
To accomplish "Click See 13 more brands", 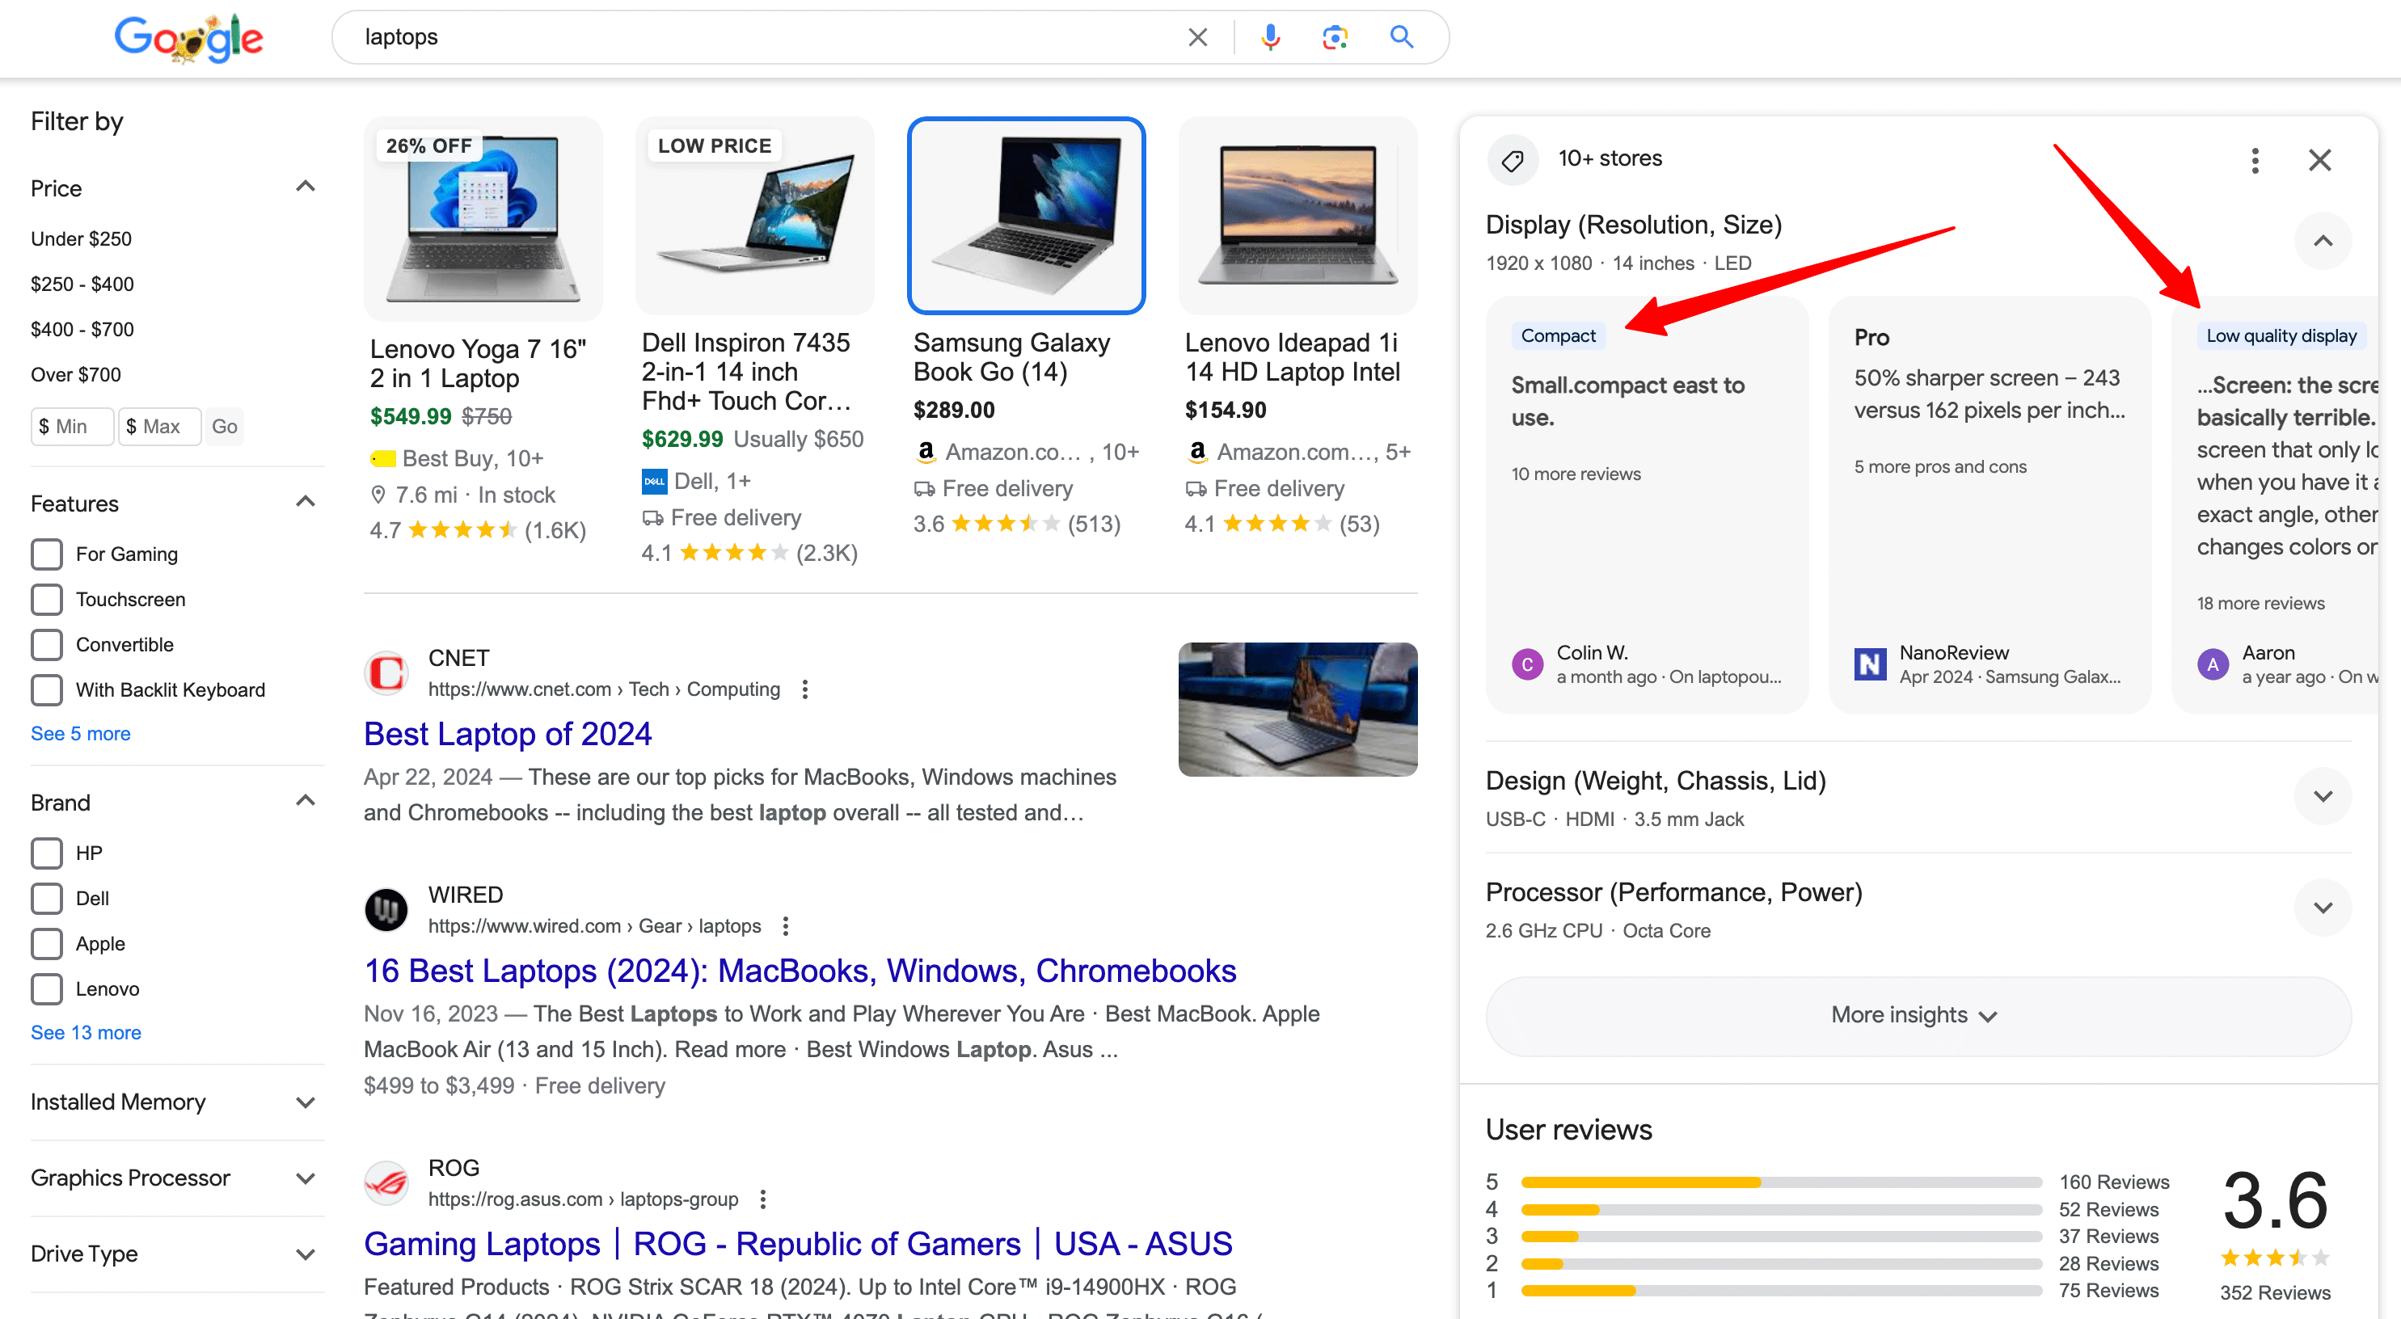I will coord(86,1033).
